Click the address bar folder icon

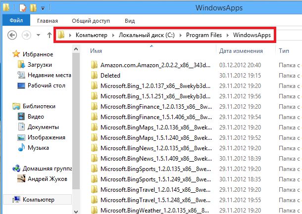click(61, 35)
